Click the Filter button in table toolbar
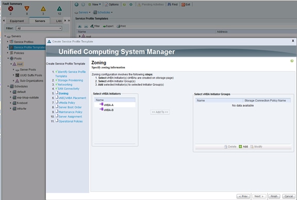 pos(95,26)
